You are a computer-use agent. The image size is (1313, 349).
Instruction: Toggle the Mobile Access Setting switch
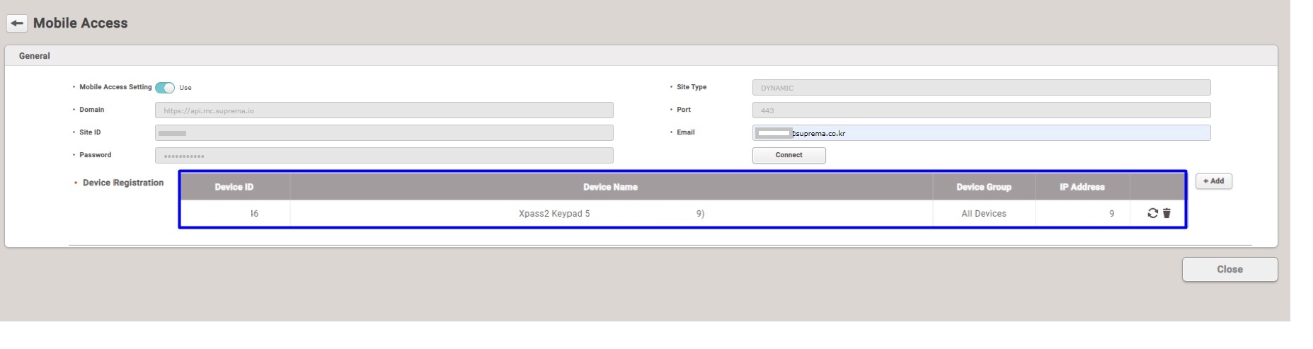point(165,88)
